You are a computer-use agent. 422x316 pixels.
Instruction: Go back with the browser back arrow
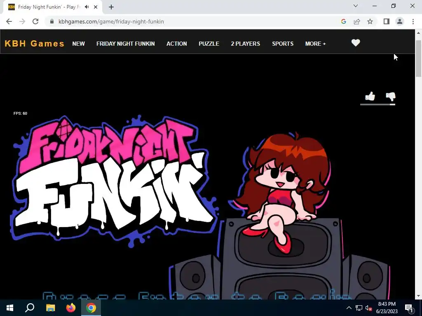(x=9, y=21)
